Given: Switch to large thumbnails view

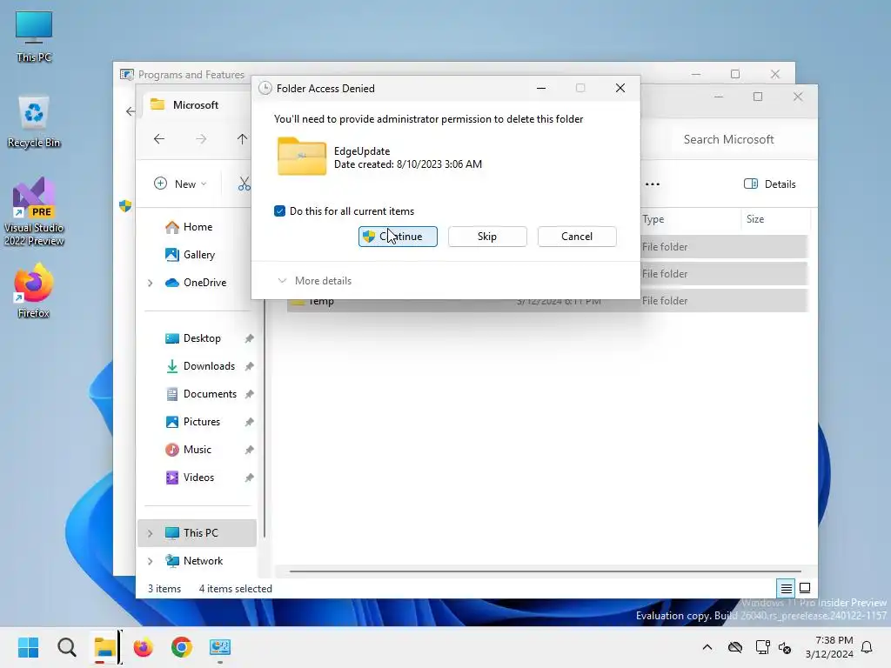Looking at the screenshot, I should pyautogui.click(x=805, y=589).
